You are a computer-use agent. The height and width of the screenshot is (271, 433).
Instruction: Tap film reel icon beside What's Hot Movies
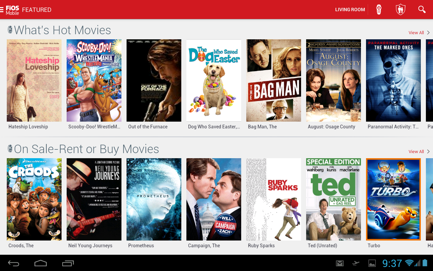pyautogui.click(x=10, y=30)
